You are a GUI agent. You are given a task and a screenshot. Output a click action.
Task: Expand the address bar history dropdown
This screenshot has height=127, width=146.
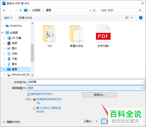coord(90,11)
